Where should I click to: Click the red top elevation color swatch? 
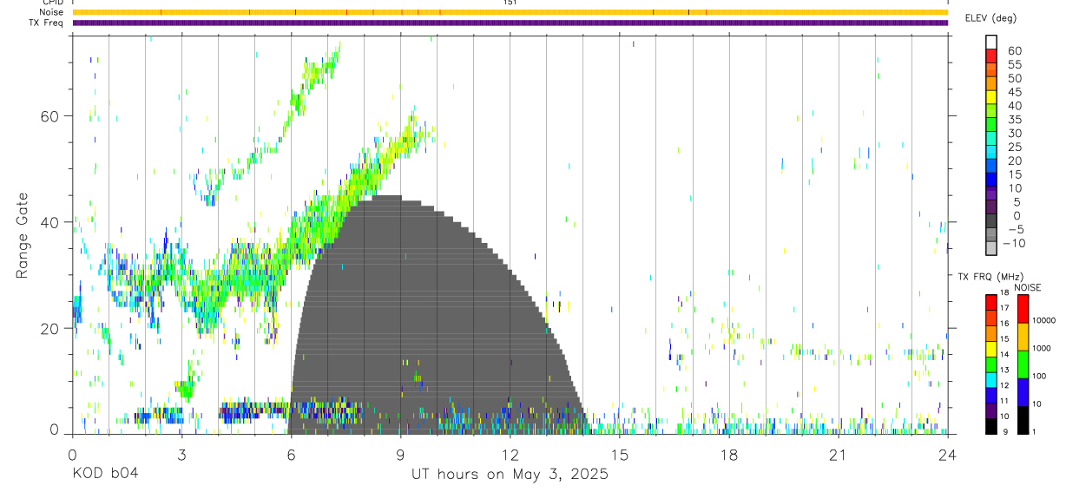(991, 56)
